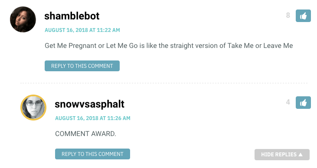Open snowvsasphalt's yellow-ringed avatar
This screenshot has width=317, height=168.
[33, 108]
